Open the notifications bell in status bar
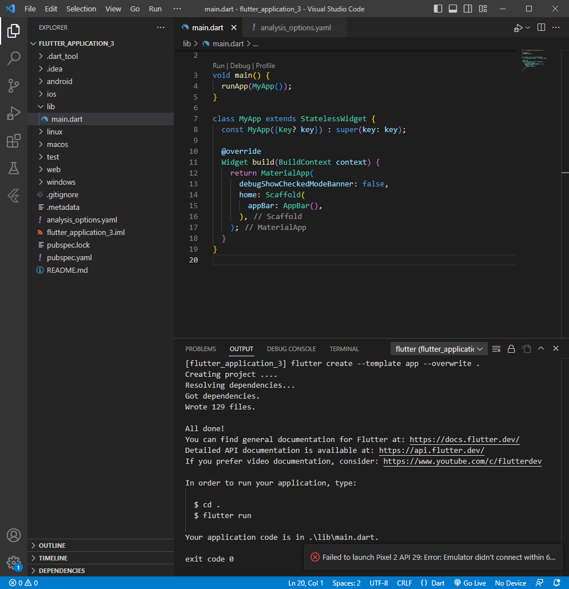The height and width of the screenshot is (589, 569). [556, 583]
